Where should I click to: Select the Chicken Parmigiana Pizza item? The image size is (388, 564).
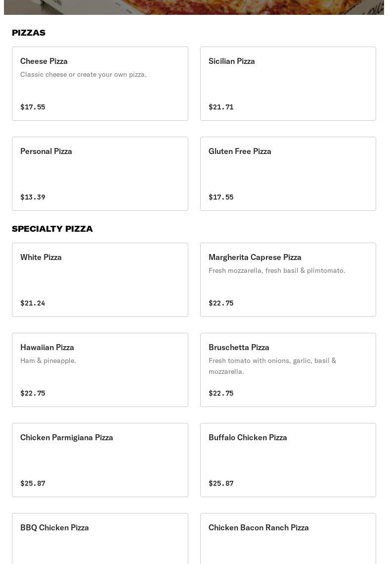click(100, 460)
